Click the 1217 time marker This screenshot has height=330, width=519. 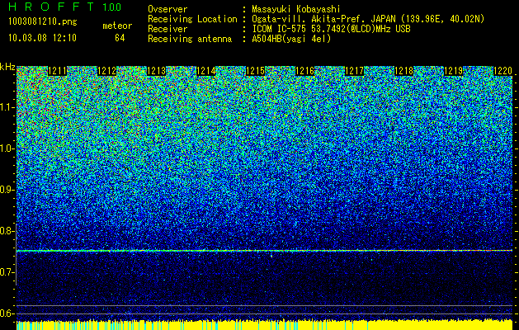coord(355,71)
